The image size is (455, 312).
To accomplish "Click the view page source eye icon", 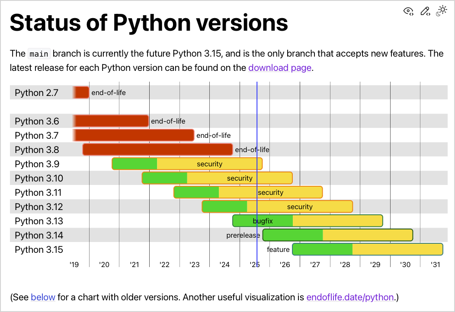I will [x=408, y=11].
